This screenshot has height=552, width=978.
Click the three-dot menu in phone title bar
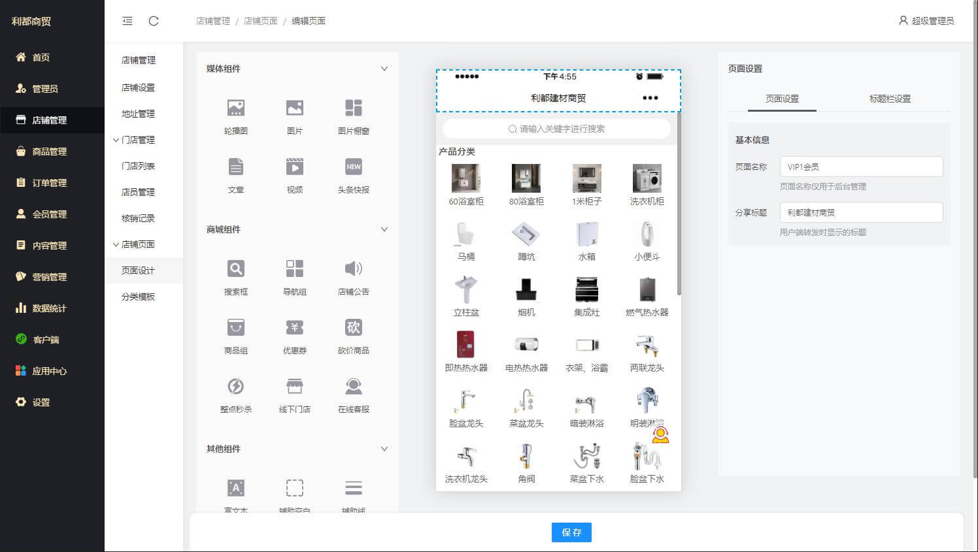tap(650, 98)
